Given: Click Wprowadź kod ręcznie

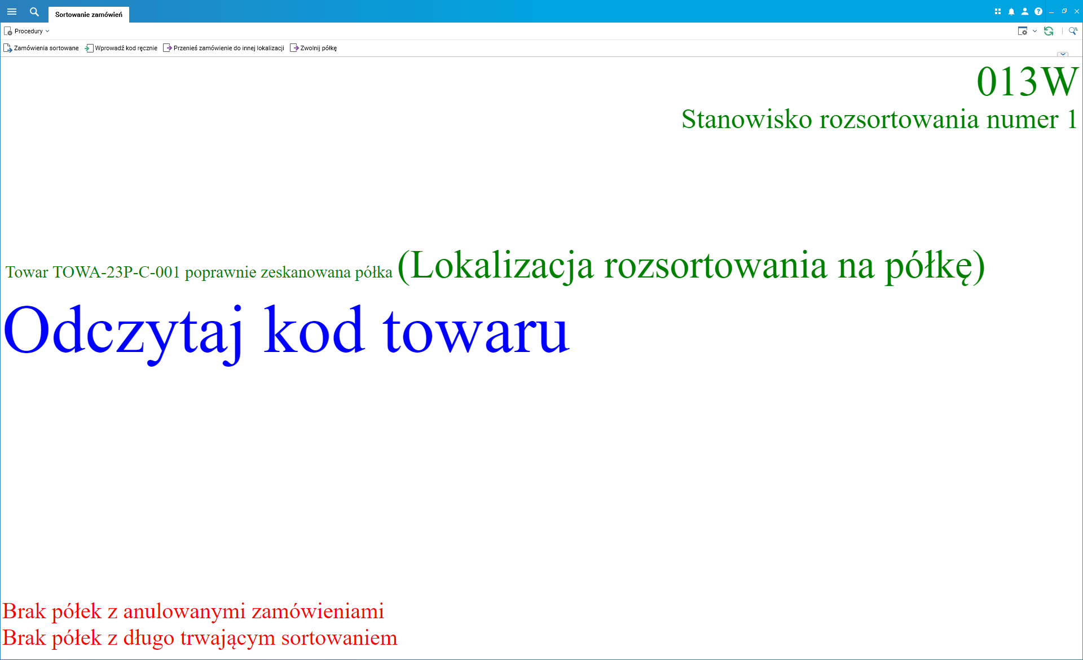Looking at the screenshot, I should tap(121, 48).
